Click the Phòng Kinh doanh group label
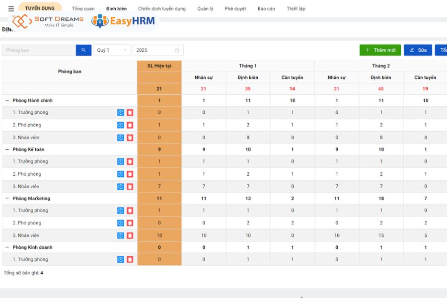The width and height of the screenshot is (447, 298). pyautogui.click(x=32, y=247)
